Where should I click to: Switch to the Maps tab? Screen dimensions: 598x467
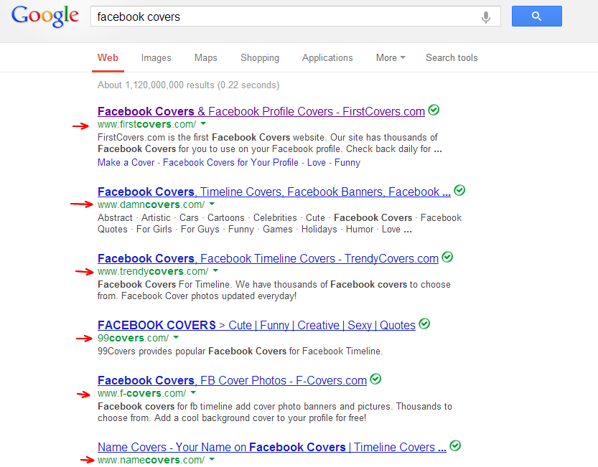point(205,57)
